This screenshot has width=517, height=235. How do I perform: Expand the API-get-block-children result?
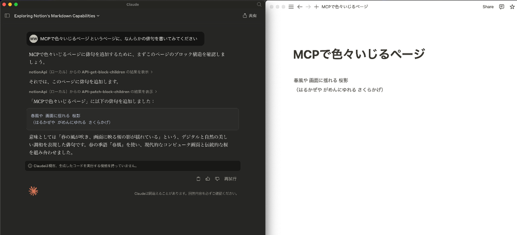pyautogui.click(x=91, y=72)
